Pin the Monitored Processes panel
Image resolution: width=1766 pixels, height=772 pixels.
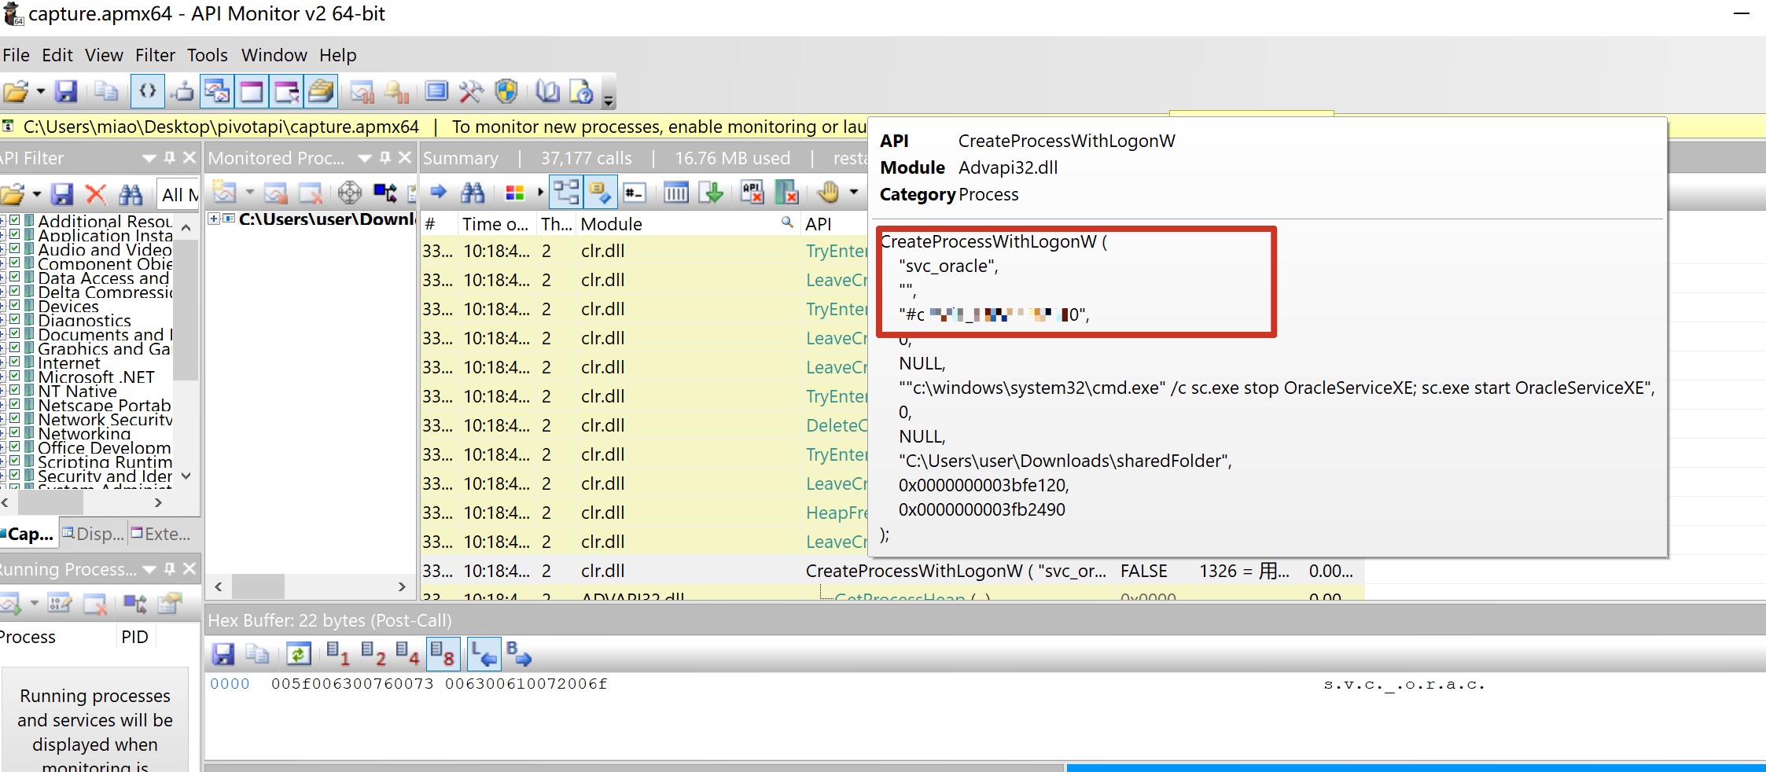[x=385, y=158]
